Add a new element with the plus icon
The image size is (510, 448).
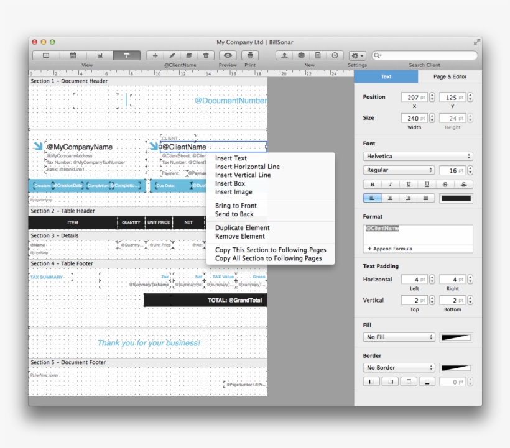pyautogui.click(x=155, y=55)
